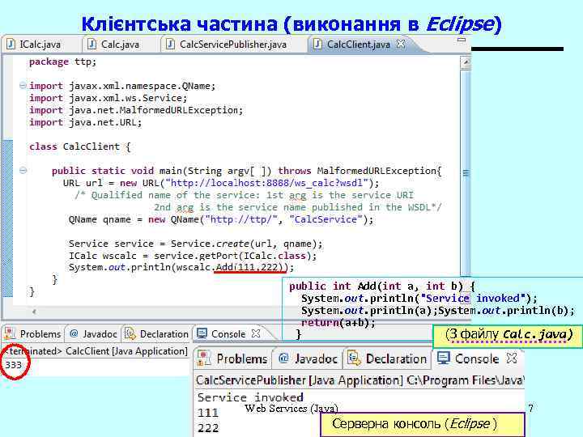Click the Java file icon on CalcClient.java tab
Image resolution: width=583 pixels, height=437 pixels.
click(317, 44)
